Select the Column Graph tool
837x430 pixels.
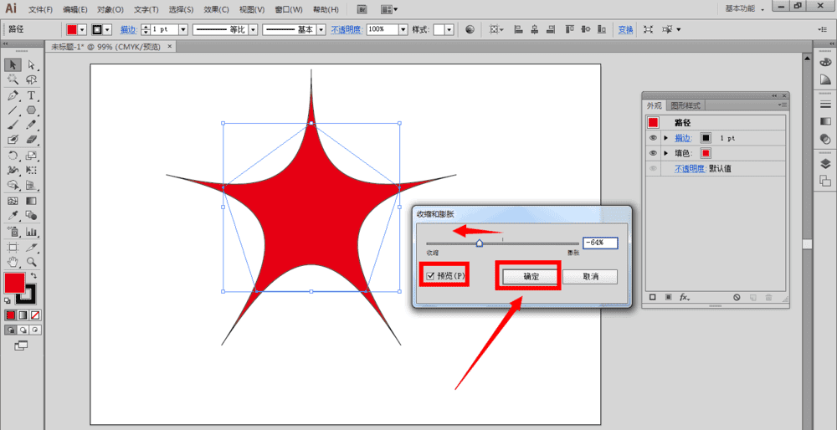32,232
